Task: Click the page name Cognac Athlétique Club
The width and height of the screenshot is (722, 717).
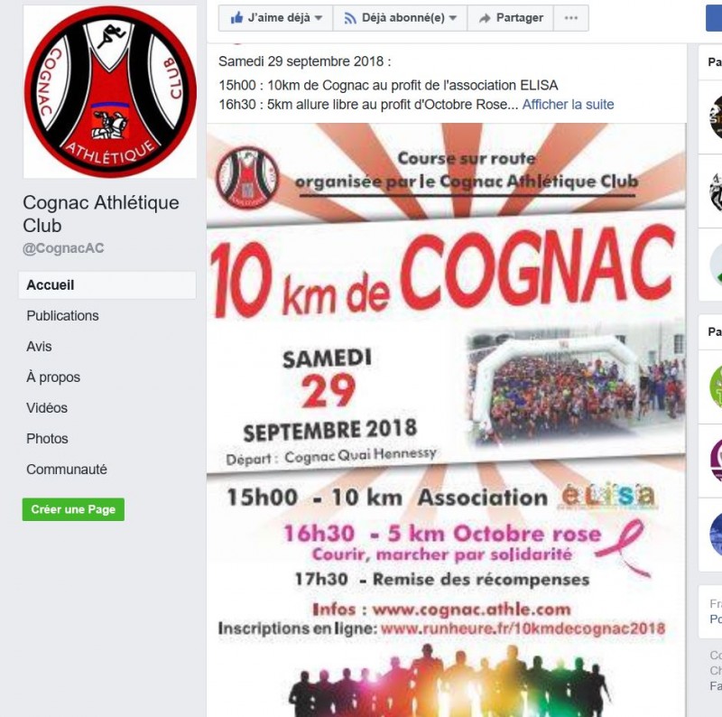Action: tap(101, 214)
